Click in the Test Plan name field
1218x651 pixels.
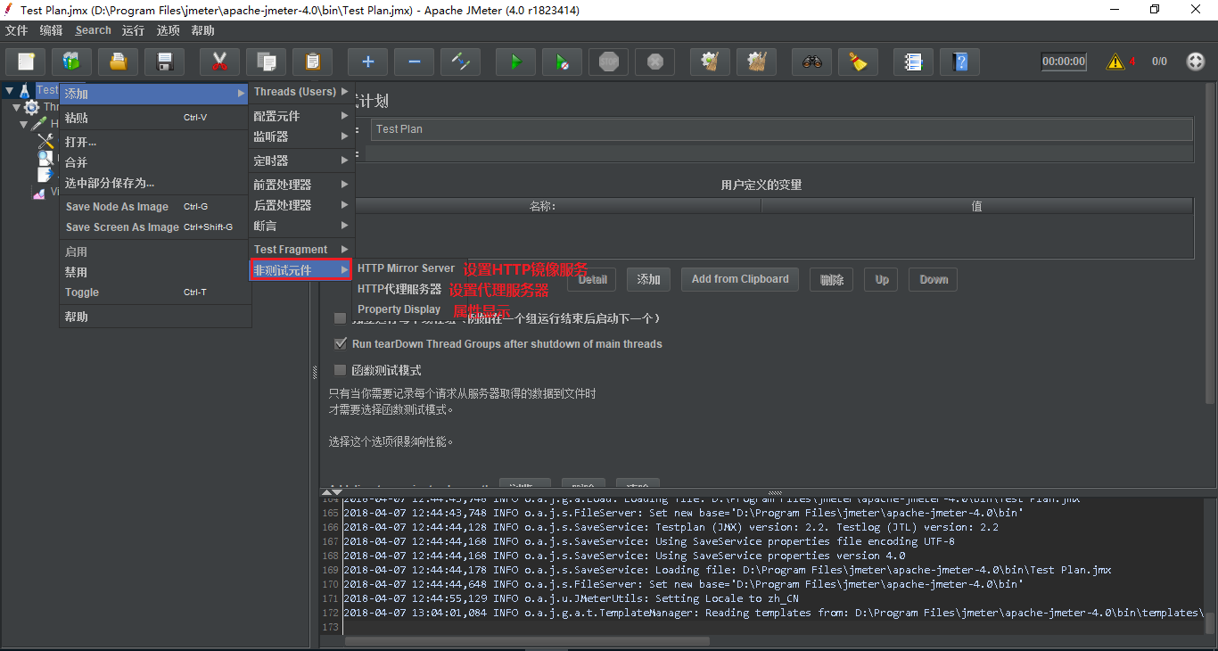pos(782,129)
